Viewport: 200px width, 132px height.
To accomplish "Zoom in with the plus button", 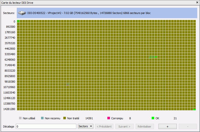I will point(167,127).
